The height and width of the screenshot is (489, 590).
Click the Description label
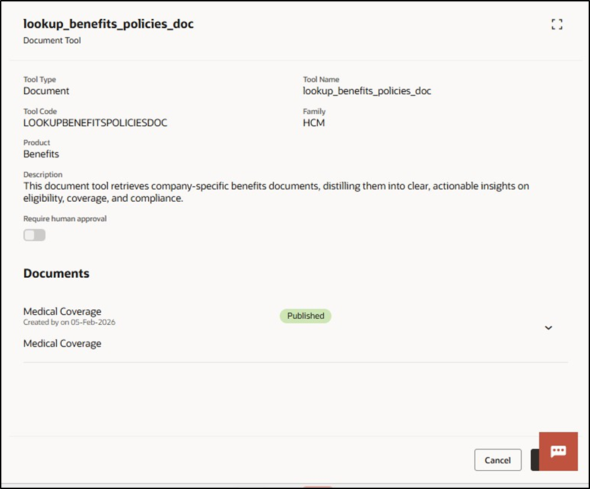43,175
